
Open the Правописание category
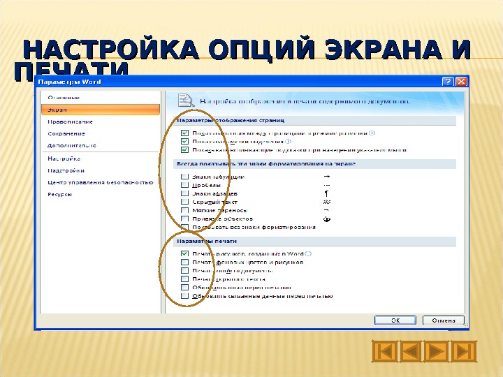[71, 121]
